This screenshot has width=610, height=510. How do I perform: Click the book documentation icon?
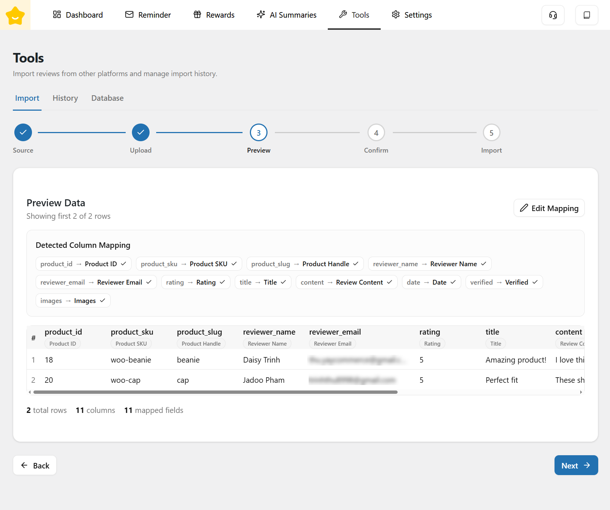(586, 15)
